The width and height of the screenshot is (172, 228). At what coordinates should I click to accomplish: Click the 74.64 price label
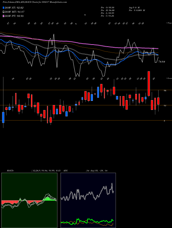[162, 61]
